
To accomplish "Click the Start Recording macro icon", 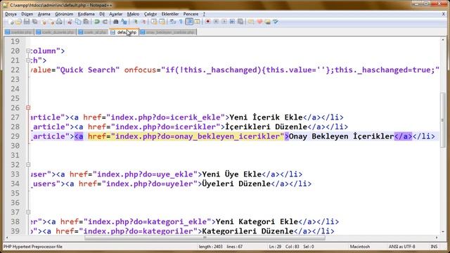I will click(x=208, y=22).
